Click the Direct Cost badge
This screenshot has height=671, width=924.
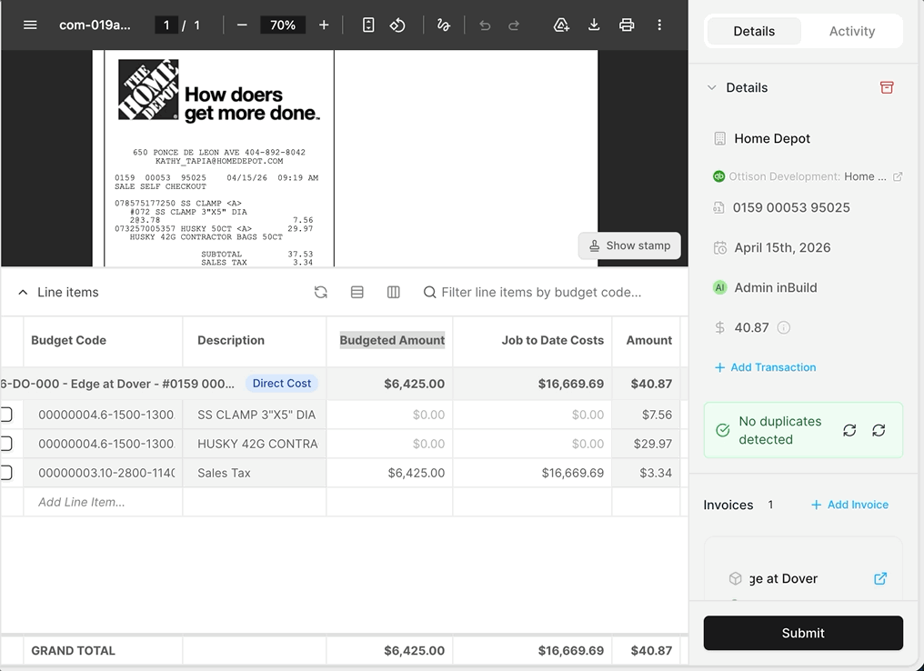click(282, 384)
